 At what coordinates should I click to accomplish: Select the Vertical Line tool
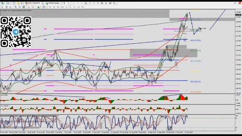(74, 3)
